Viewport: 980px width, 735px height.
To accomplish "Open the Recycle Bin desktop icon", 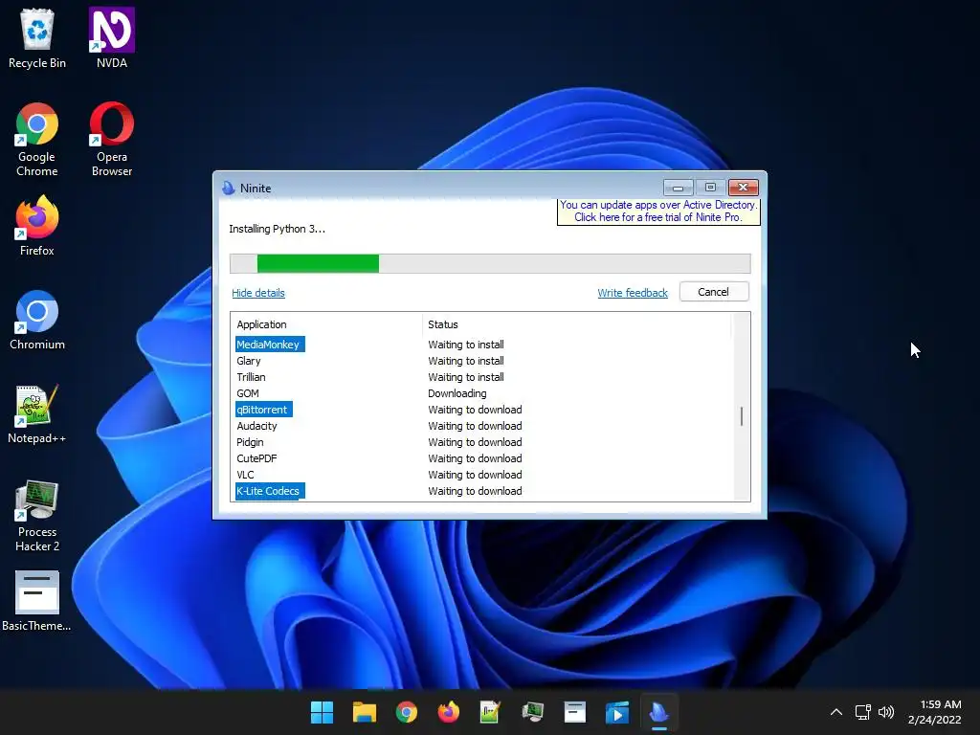I will [37, 38].
